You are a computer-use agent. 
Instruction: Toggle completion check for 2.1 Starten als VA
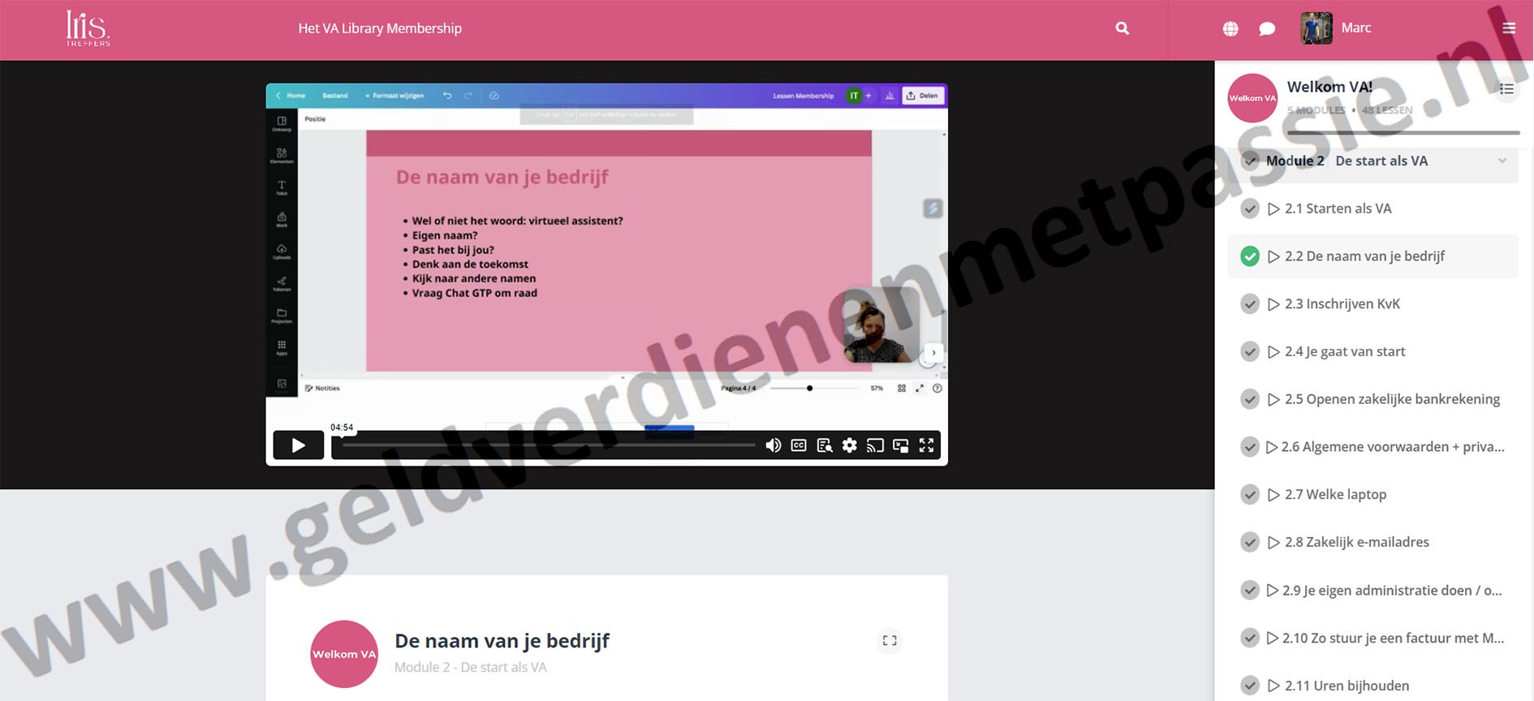click(1250, 209)
